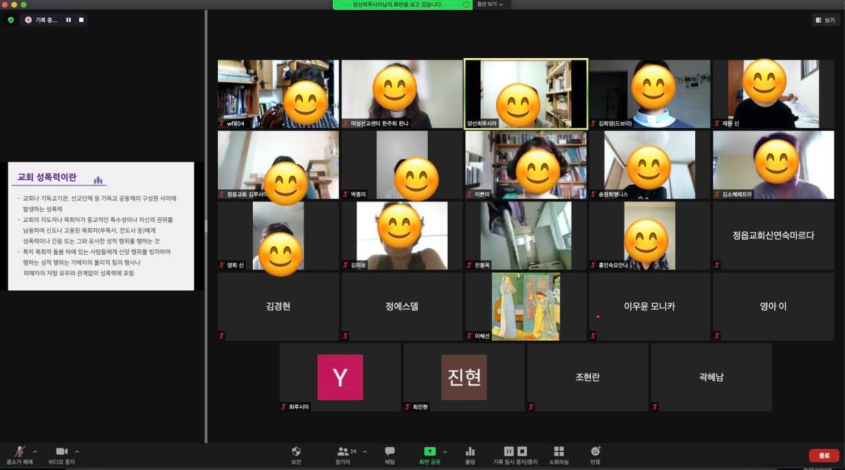Expand audio options arrow beside microphone
This screenshot has height=470, width=845.
pyautogui.click(x=35, y=452)
